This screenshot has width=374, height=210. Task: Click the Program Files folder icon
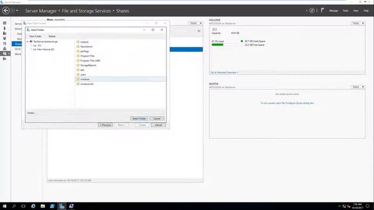[x=78, y=56]
